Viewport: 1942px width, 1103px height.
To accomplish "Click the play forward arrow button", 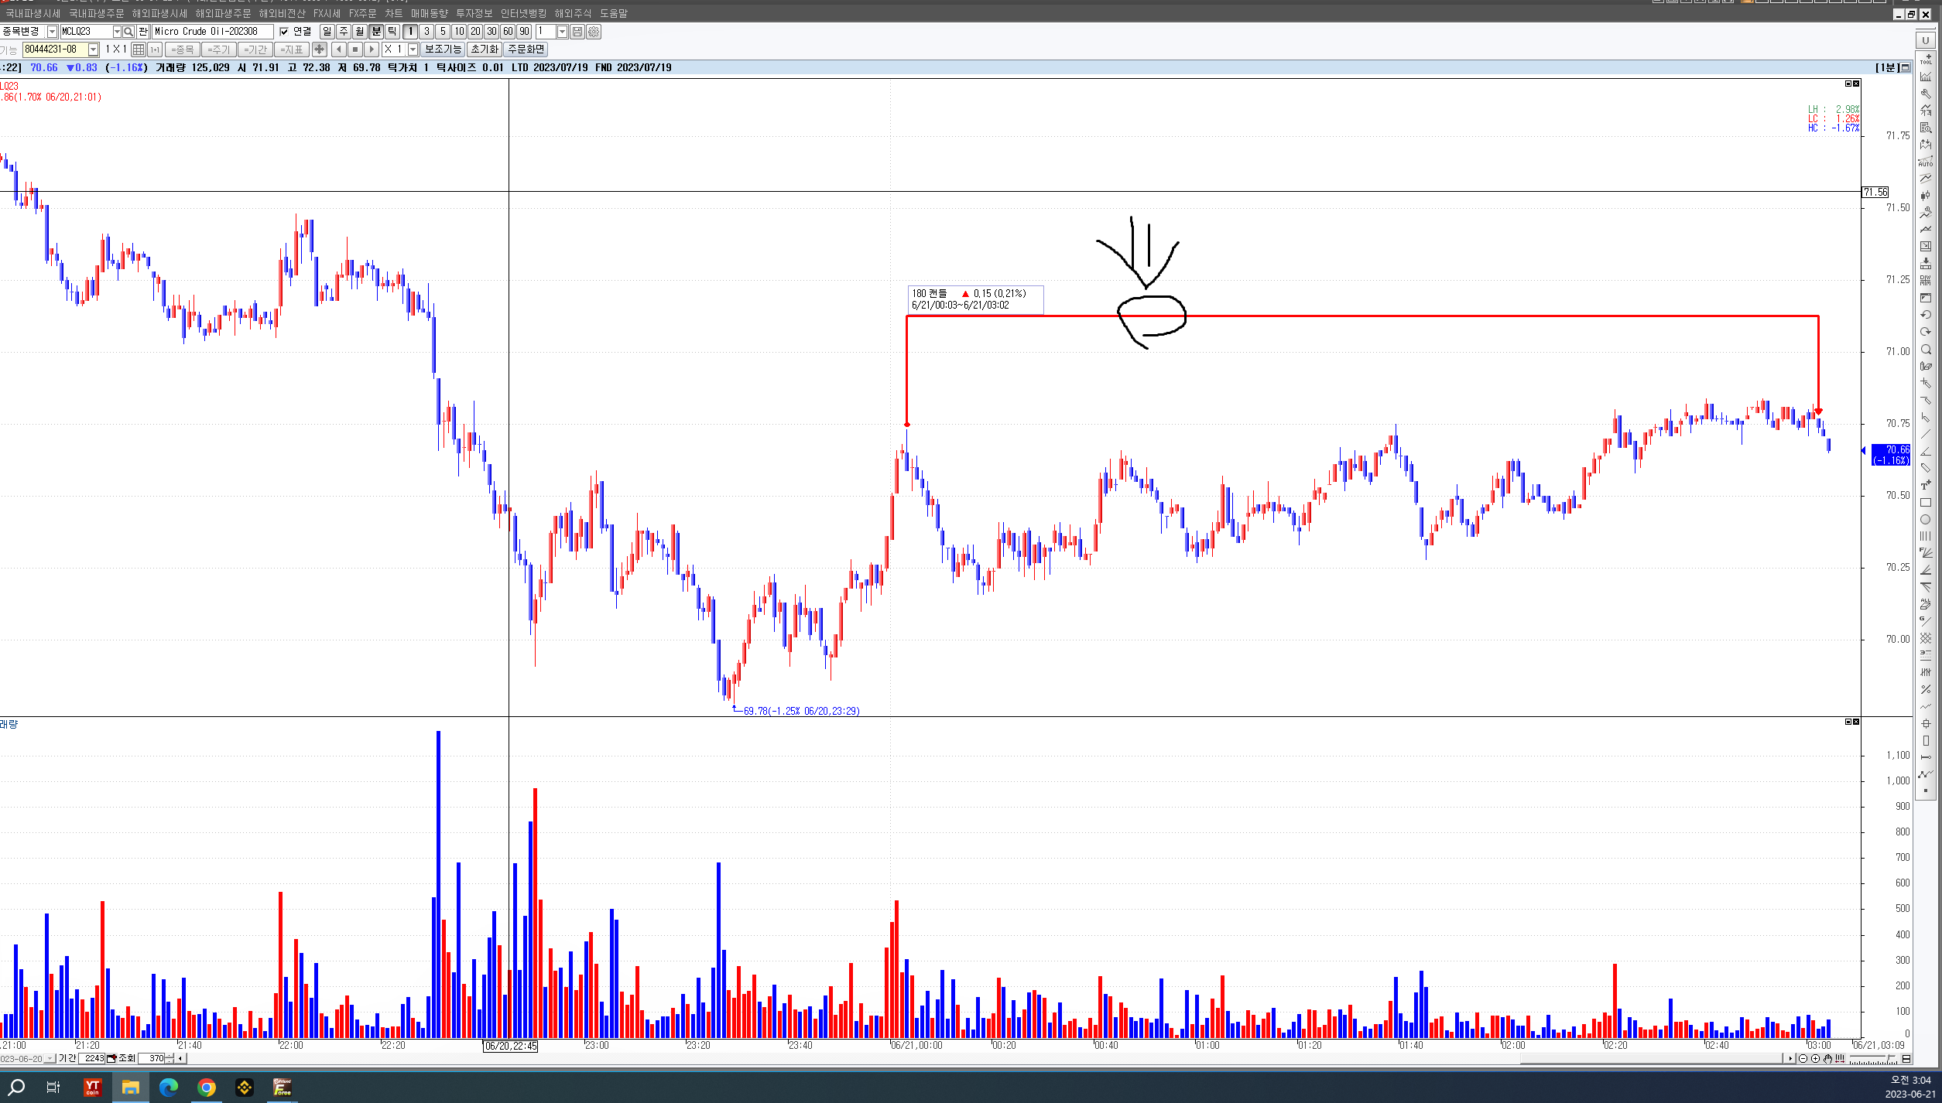I will (x=372, y=50).
